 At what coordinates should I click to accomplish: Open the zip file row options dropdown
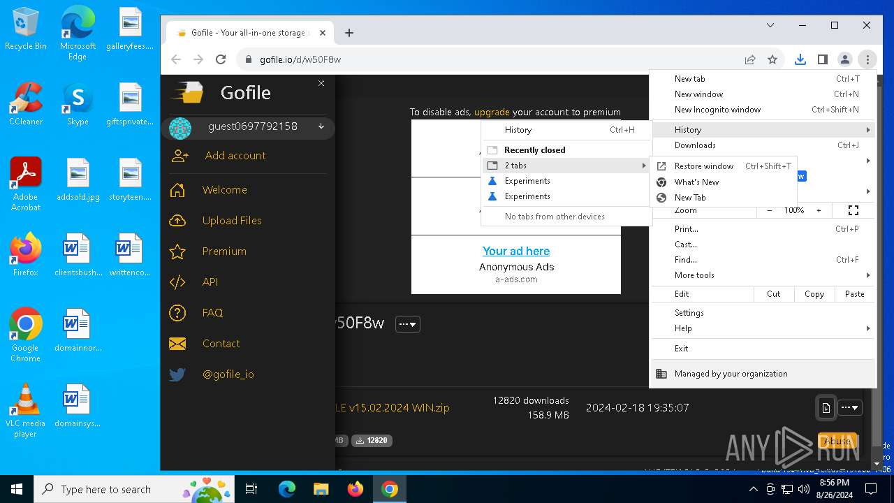pyautogui.click(x=850, y=408)
